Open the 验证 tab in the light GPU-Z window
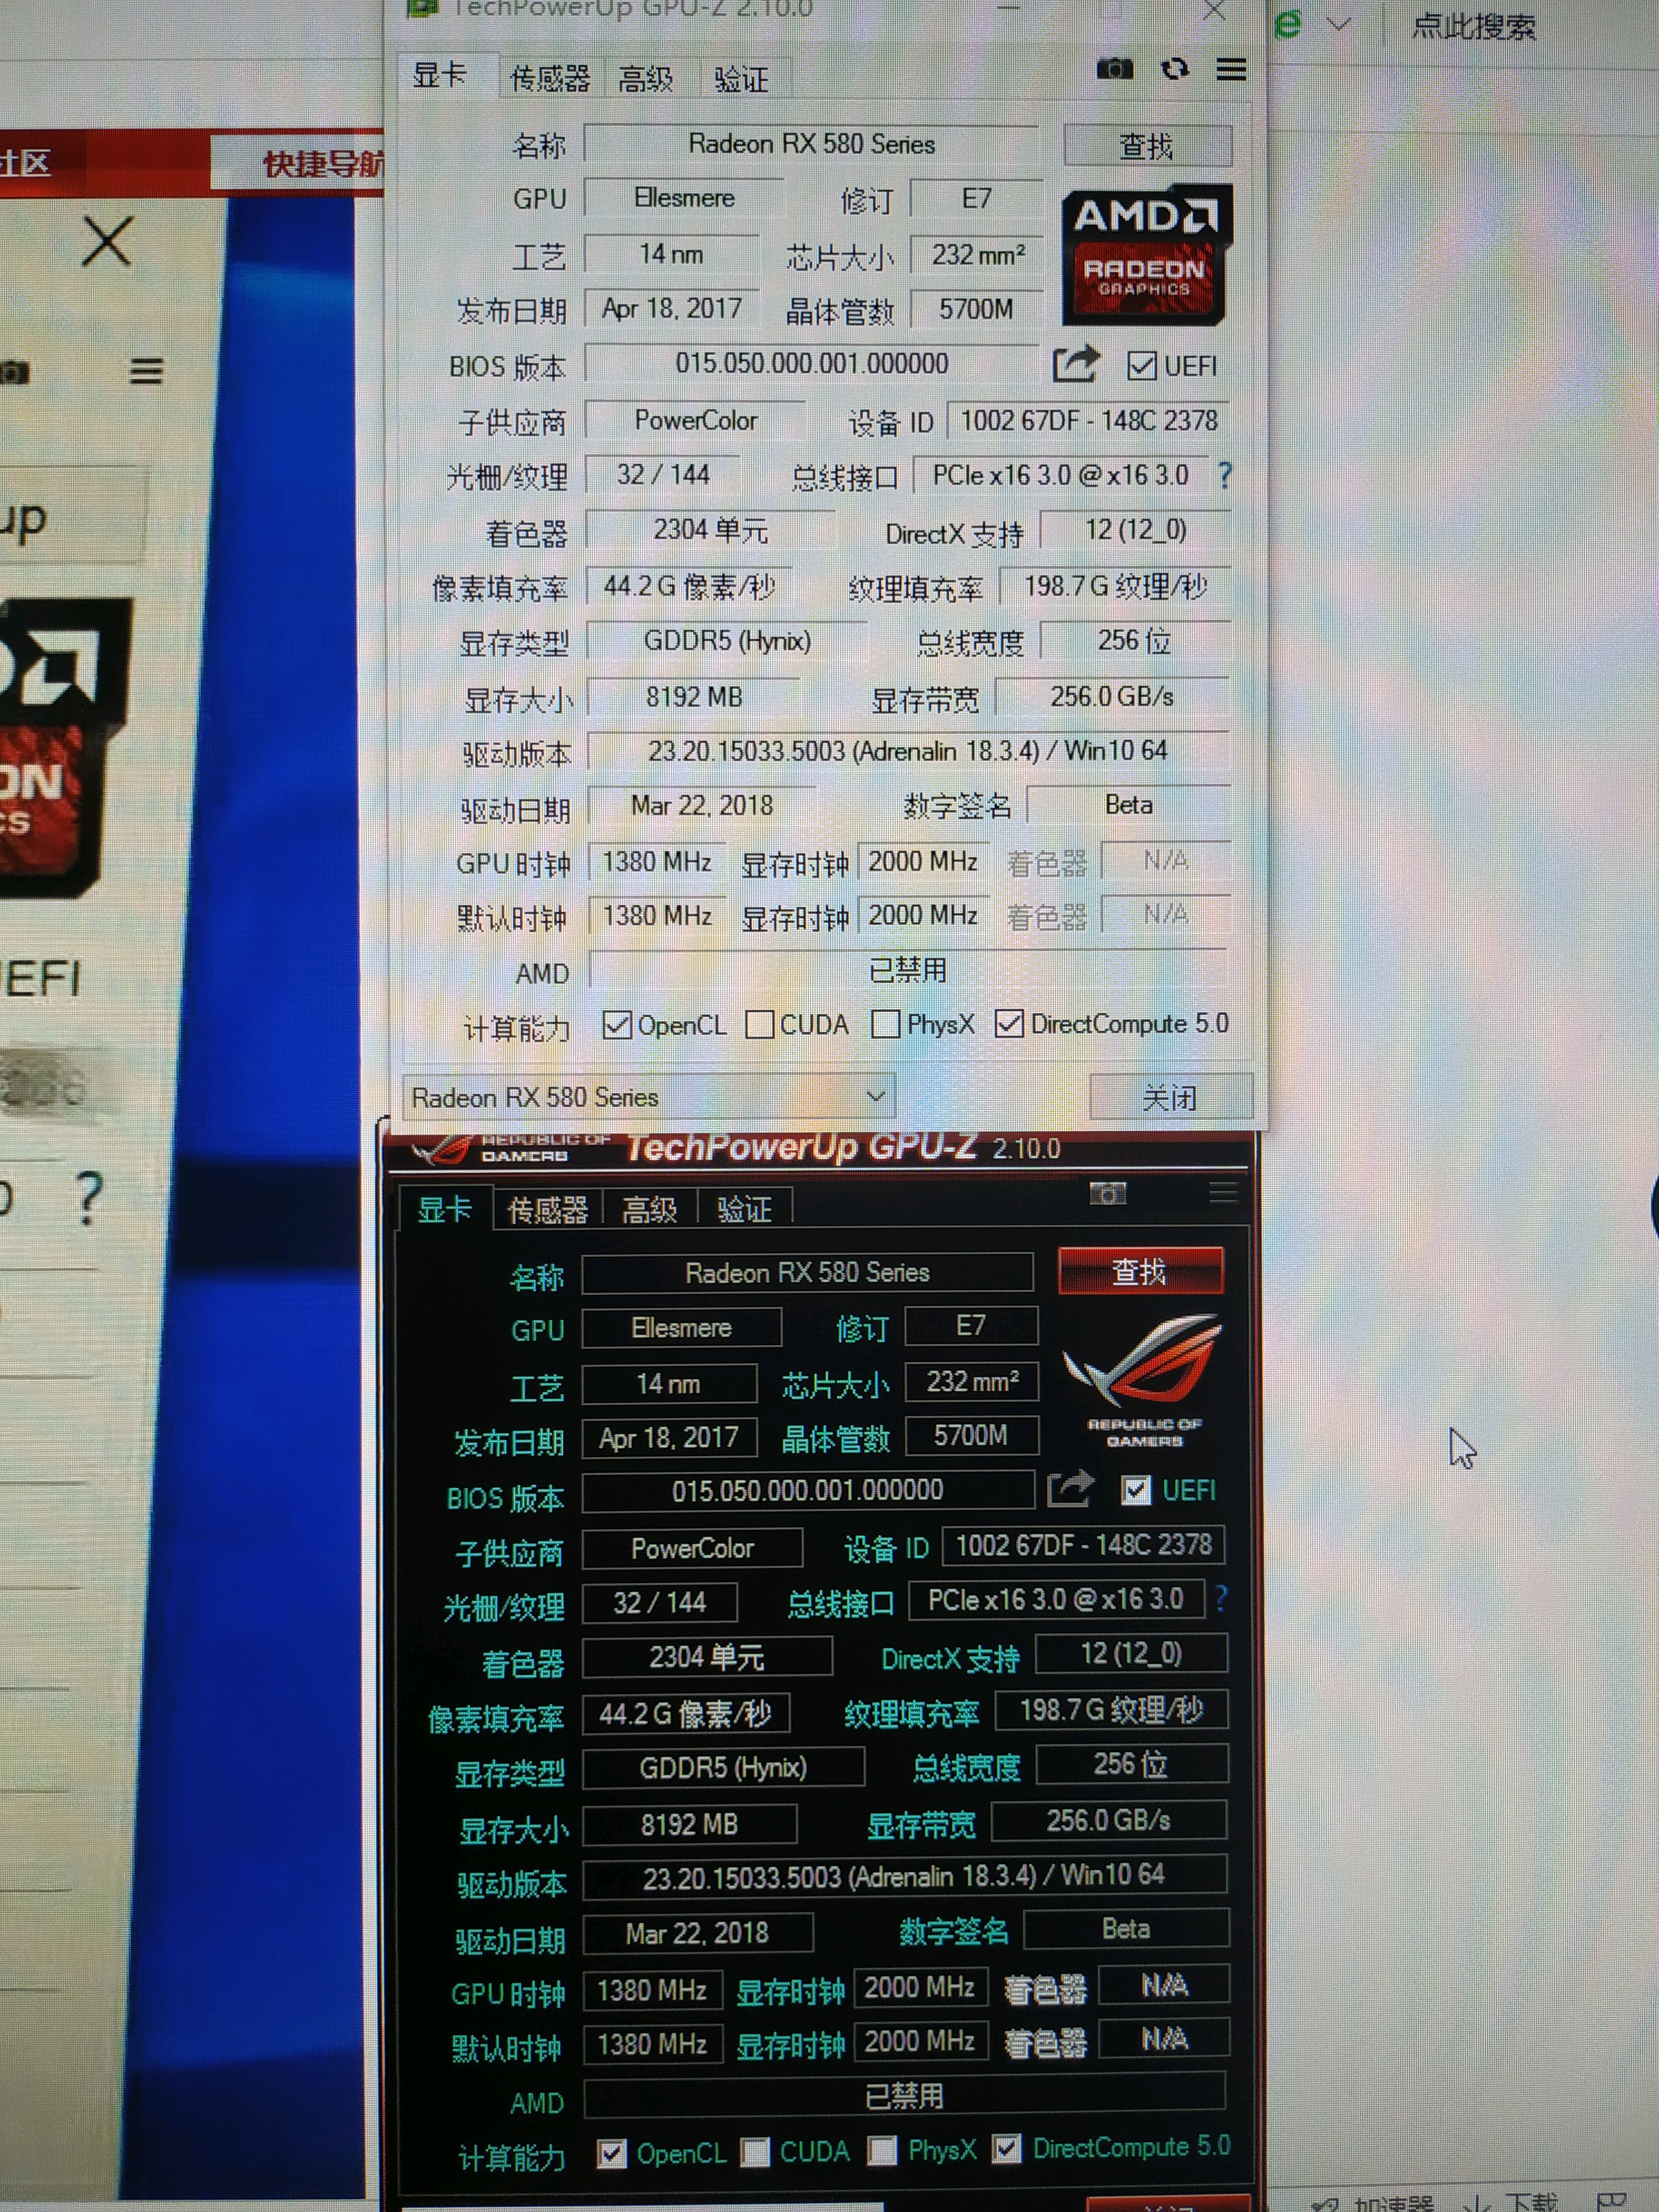Viewport: 1659px width, 2212px height. coord(742,79)
